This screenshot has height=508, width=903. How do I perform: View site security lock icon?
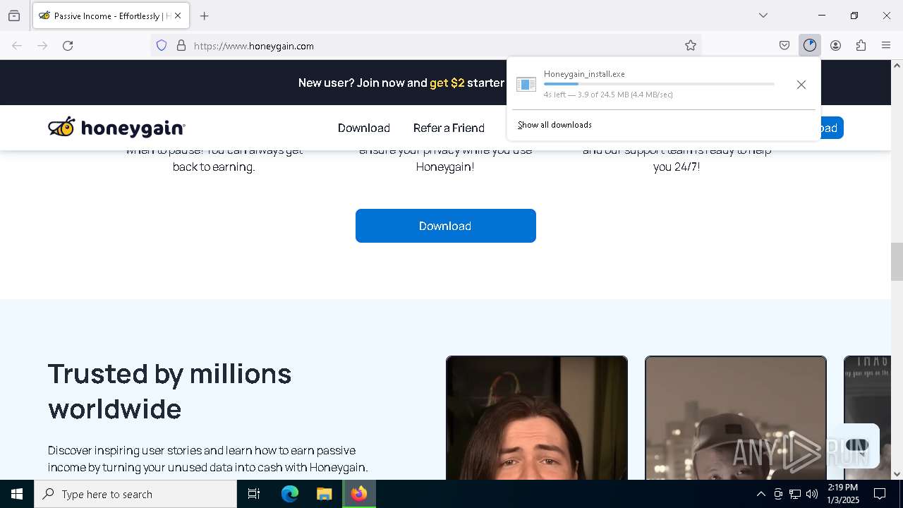181,46
